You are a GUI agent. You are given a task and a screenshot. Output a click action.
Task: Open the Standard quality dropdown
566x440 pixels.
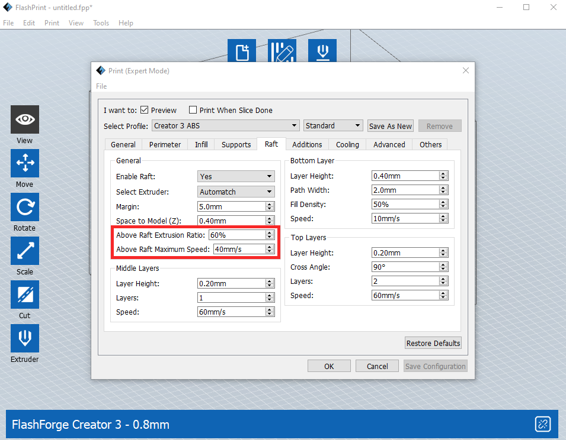click(x=333, y=125)
